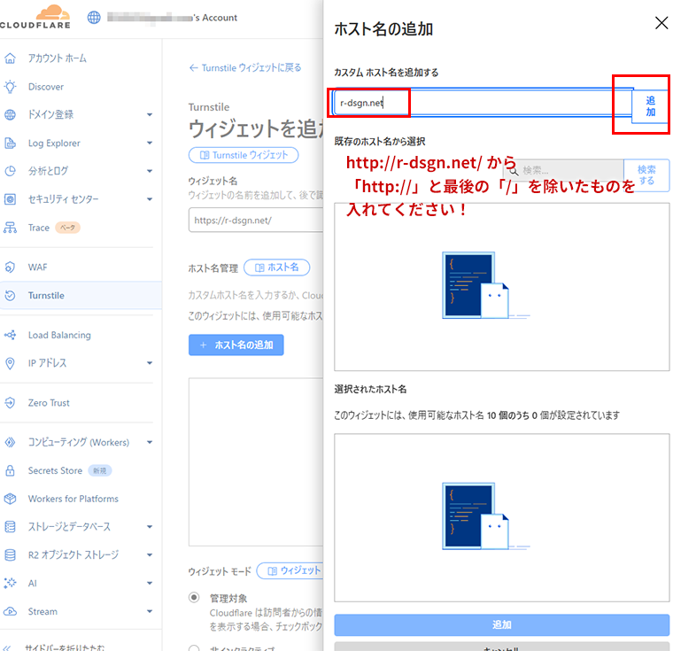673x651 pixels.
Task: Open アカウント ホーム in sidebar
Action: [x=57, y=58]
